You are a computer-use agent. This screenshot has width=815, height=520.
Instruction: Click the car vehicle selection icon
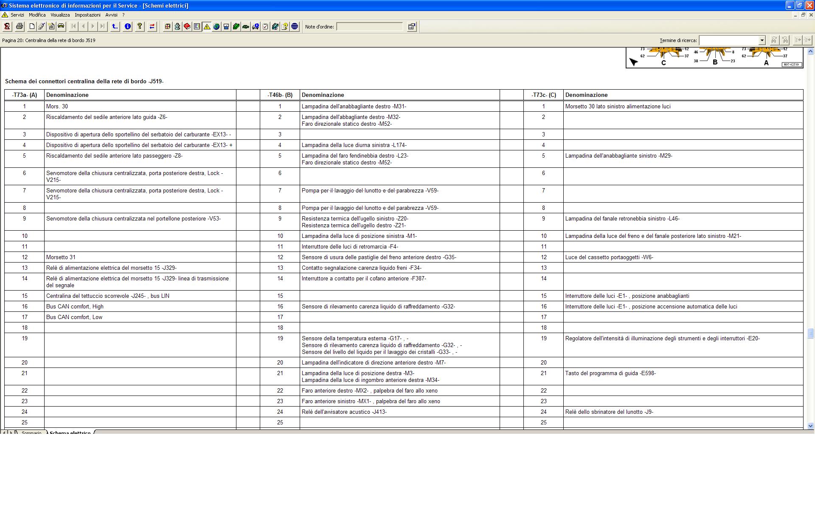tap(61, 26)
